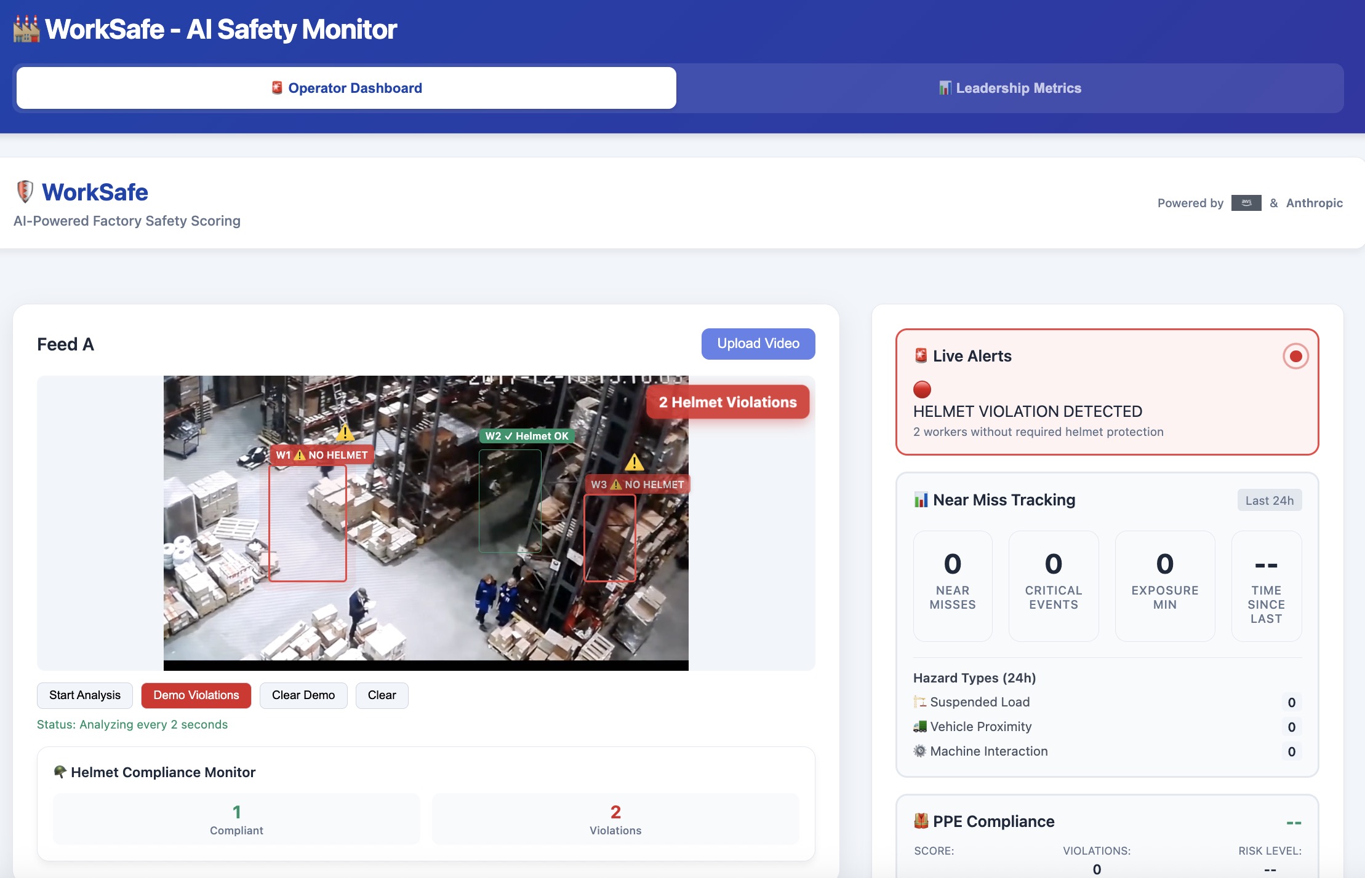Select worker W1 NO HELMET bounding box
This screenshot has height=878, width=1365.
(308, 523)
